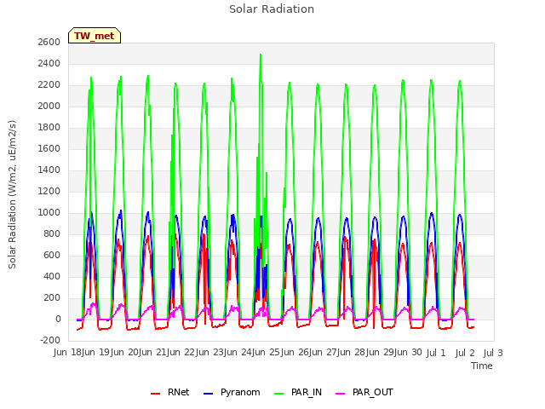Click the red RNet legend color marker
Image resolution: width=545 pixels, height=409 pixels.
[155, 394]
